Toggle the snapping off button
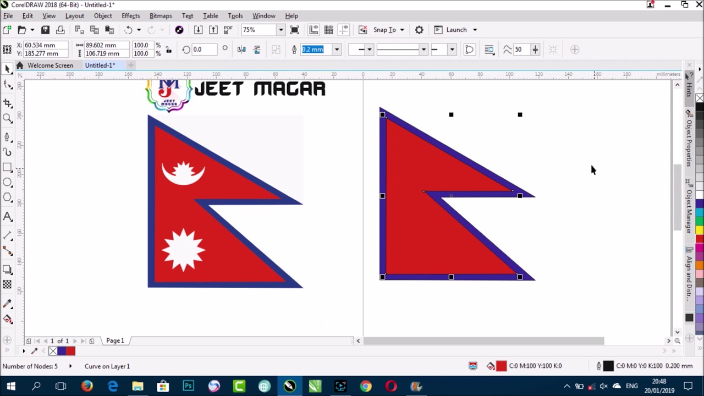The image size is (704, 396). click(362, 30)
